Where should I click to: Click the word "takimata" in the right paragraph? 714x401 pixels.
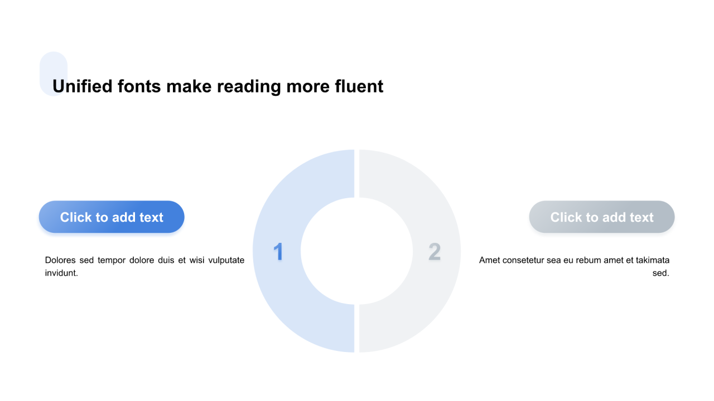pyautogui.click(x=653, y=260)
